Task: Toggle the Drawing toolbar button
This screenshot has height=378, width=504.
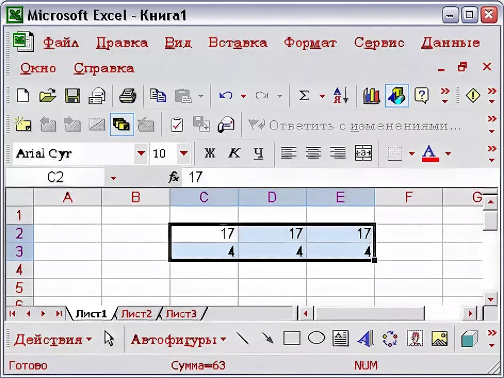Action: tap(396, 96)
